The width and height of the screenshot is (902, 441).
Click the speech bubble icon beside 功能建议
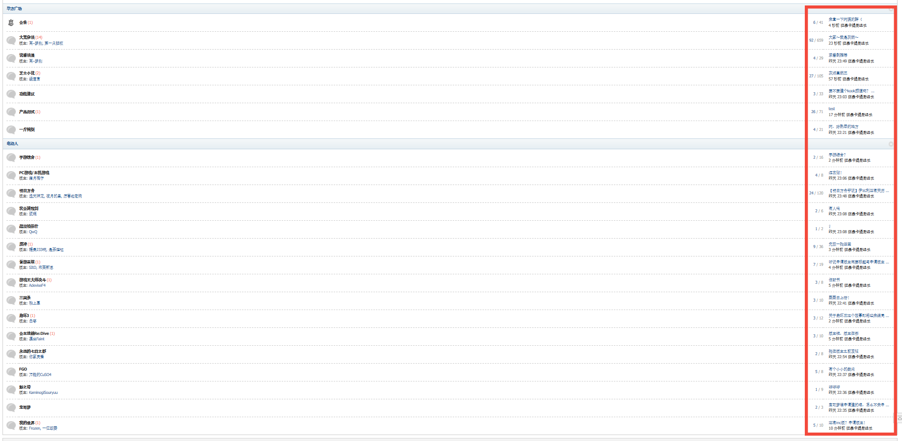(x=11, y=94)
